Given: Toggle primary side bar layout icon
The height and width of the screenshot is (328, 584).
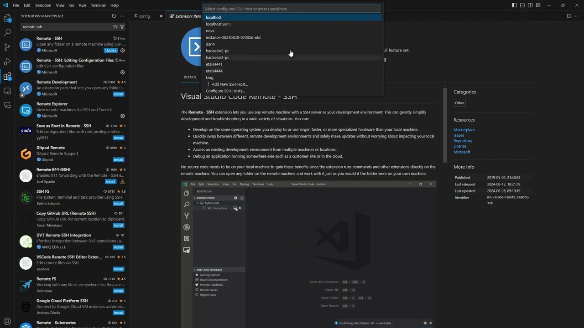Looking at the screenshot, I should [514, 5].
